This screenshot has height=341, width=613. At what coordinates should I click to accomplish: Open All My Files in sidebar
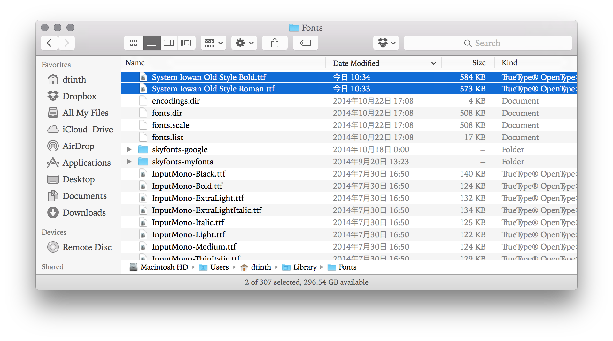[x=78, y=113]
